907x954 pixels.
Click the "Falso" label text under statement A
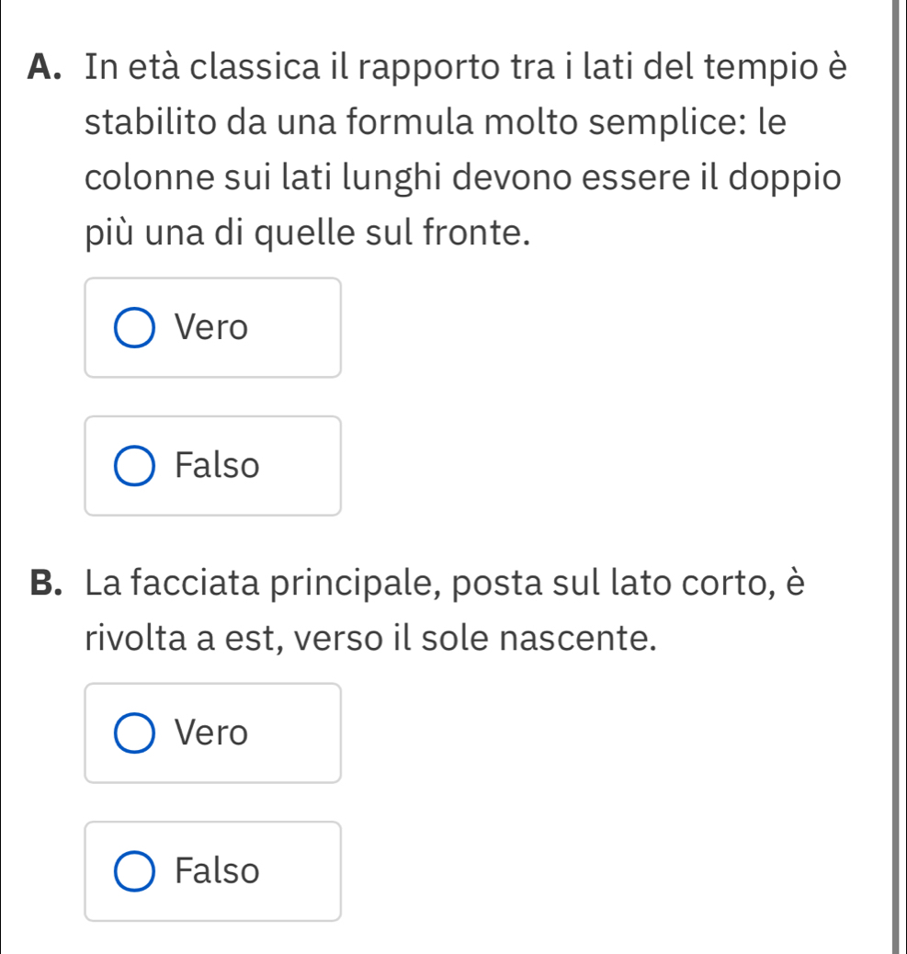[218, 466]
